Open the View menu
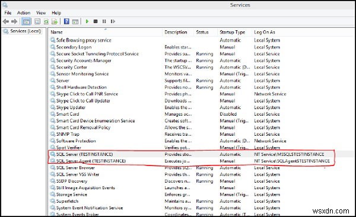356x217 pixels. 41,13
